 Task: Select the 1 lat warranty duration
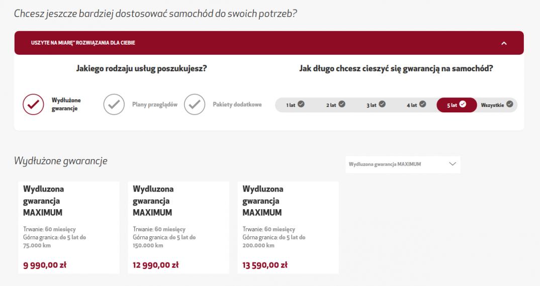click(295, 104)
